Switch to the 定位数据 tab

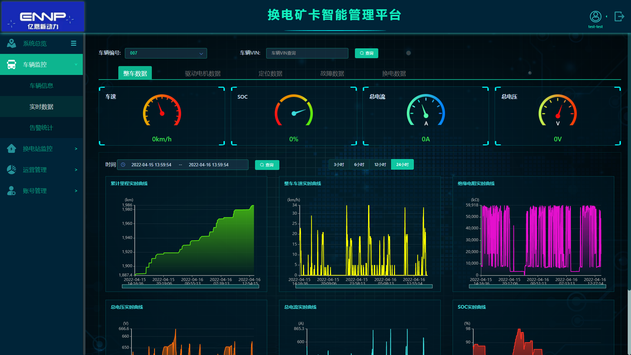coord(270,73)
